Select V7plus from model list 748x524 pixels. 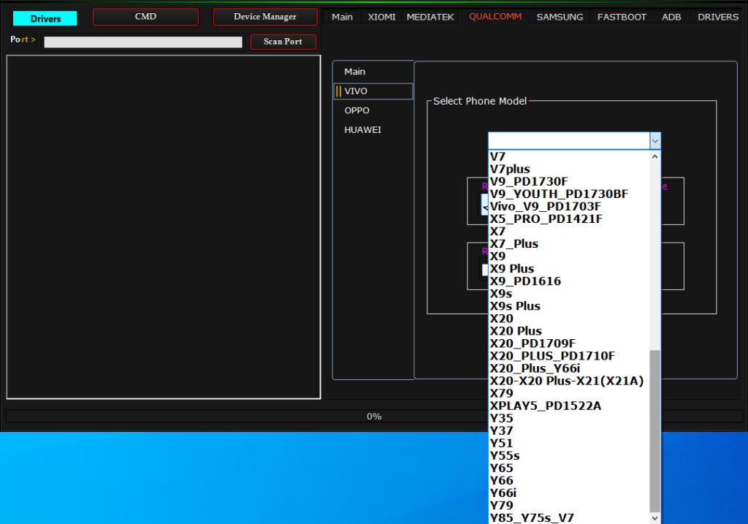click(x=569, y=169)
